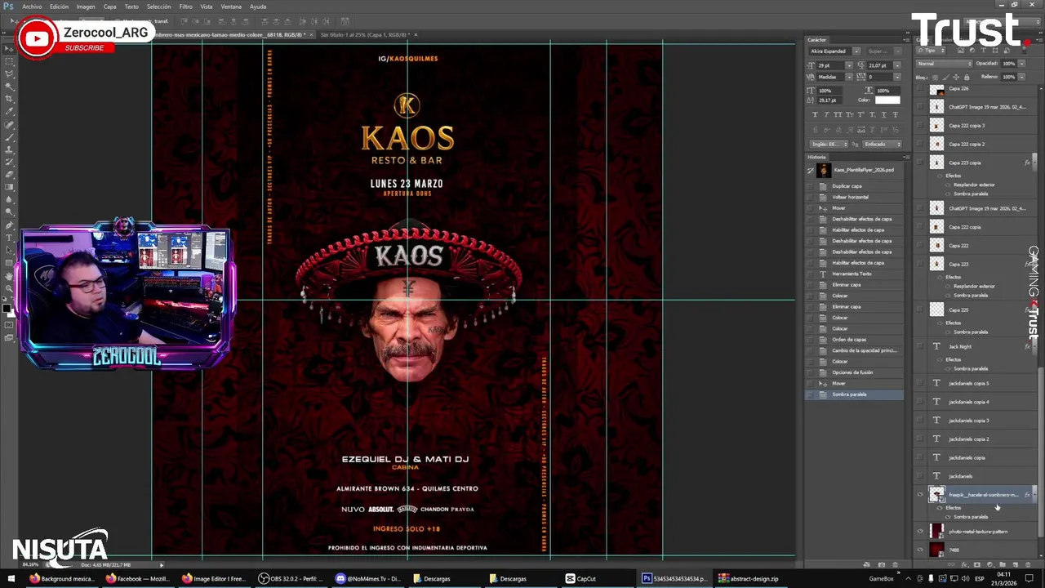
Task: Click the strikethrough text style icon
Action: (896, 114)
